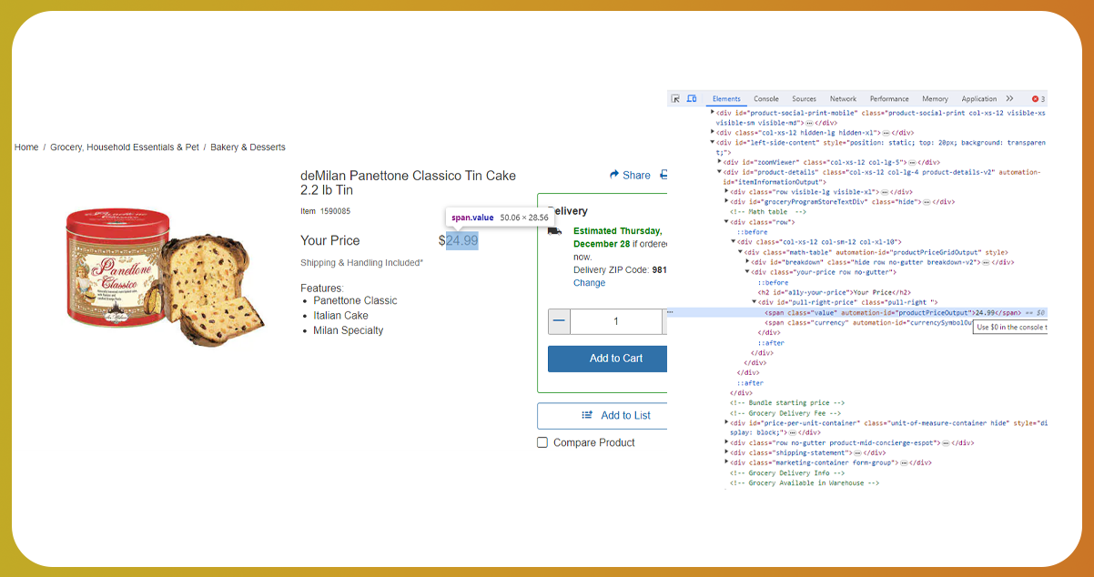This screenshot has width=1094, height=577.
Task: Expand the shipping-statement div node
Action: [726, 452]
